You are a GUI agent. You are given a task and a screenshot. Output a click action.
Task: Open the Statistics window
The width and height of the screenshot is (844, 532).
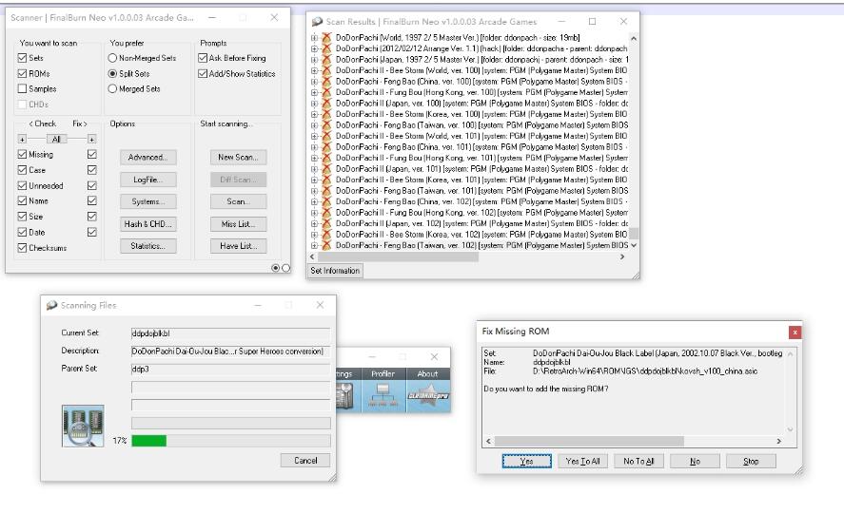[148, 246]
